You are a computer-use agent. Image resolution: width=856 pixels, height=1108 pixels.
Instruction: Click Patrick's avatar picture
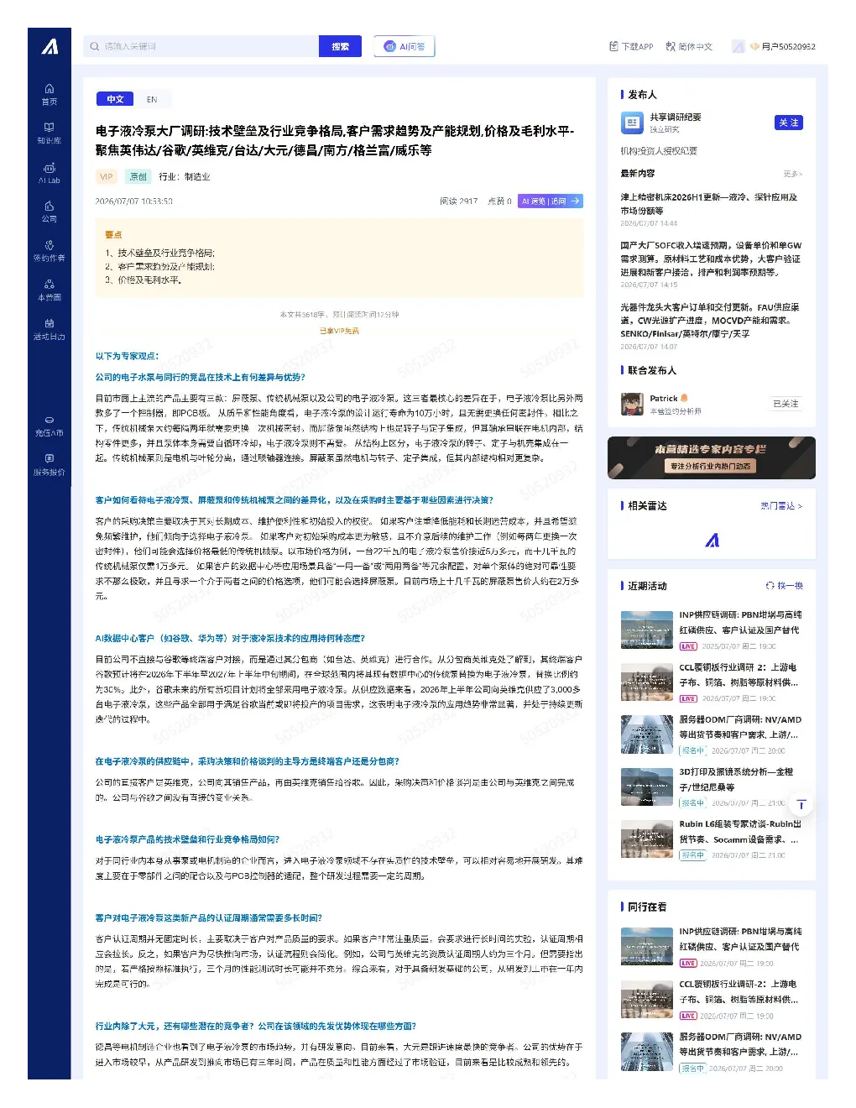click(x=632, y=404)
